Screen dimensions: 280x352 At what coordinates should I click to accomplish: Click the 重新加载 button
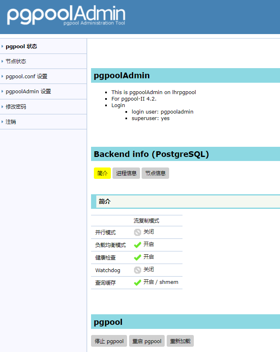click(180, 341)
